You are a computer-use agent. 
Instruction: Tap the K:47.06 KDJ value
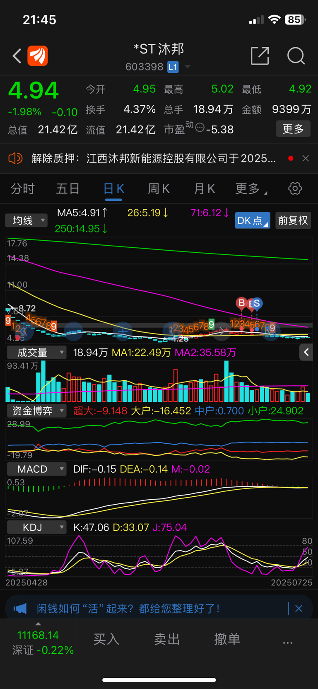coord(91,527)
